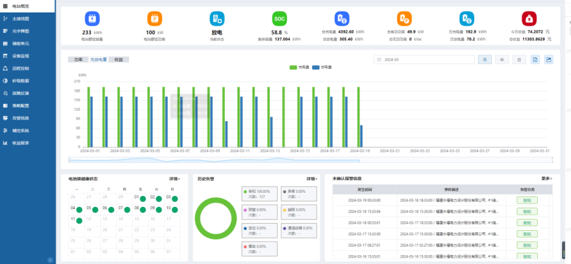
Task: Open 光字牌图 sidebar item
Action: (27, 31)
